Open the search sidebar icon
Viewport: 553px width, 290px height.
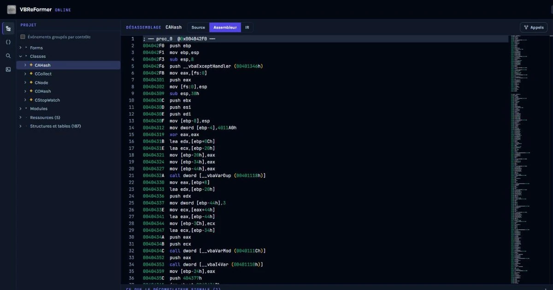click(x=8, y=56)
